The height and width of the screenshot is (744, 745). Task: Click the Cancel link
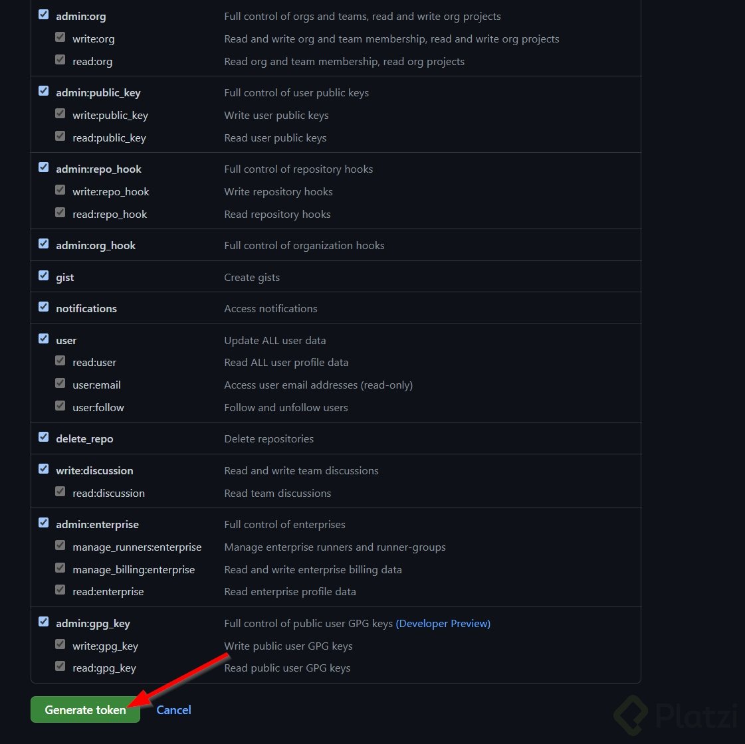pos(173,710)
